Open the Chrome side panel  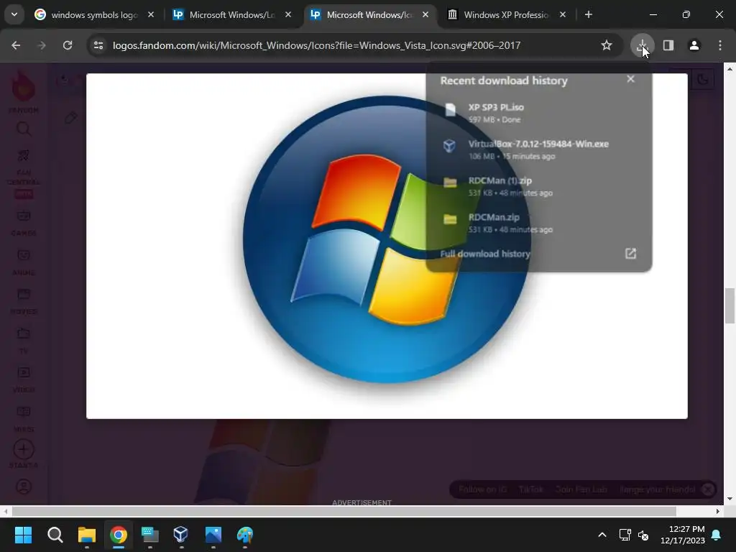coord(668,45)
